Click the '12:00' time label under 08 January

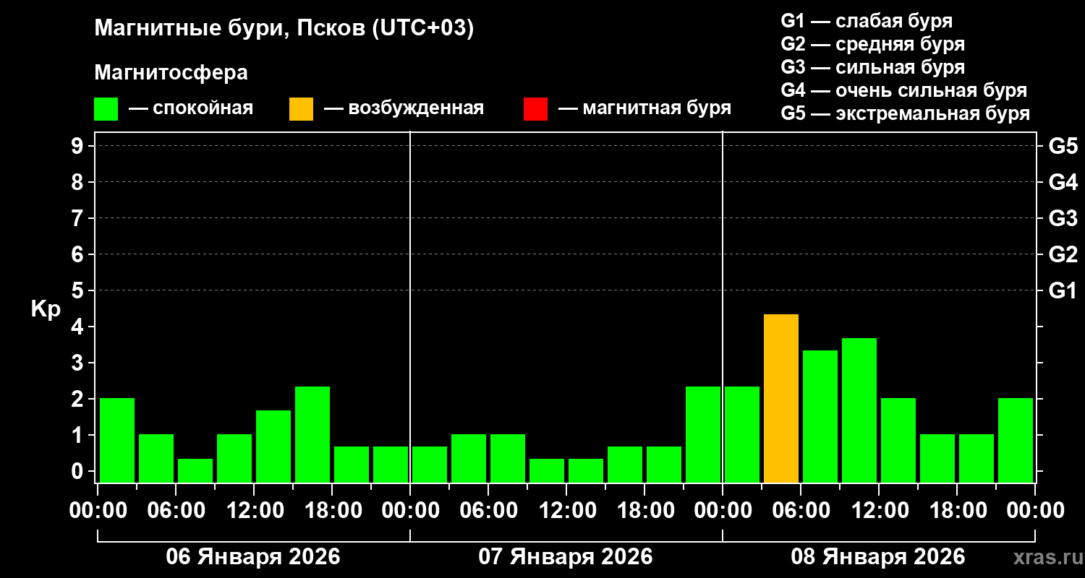(x=879, y=511)
